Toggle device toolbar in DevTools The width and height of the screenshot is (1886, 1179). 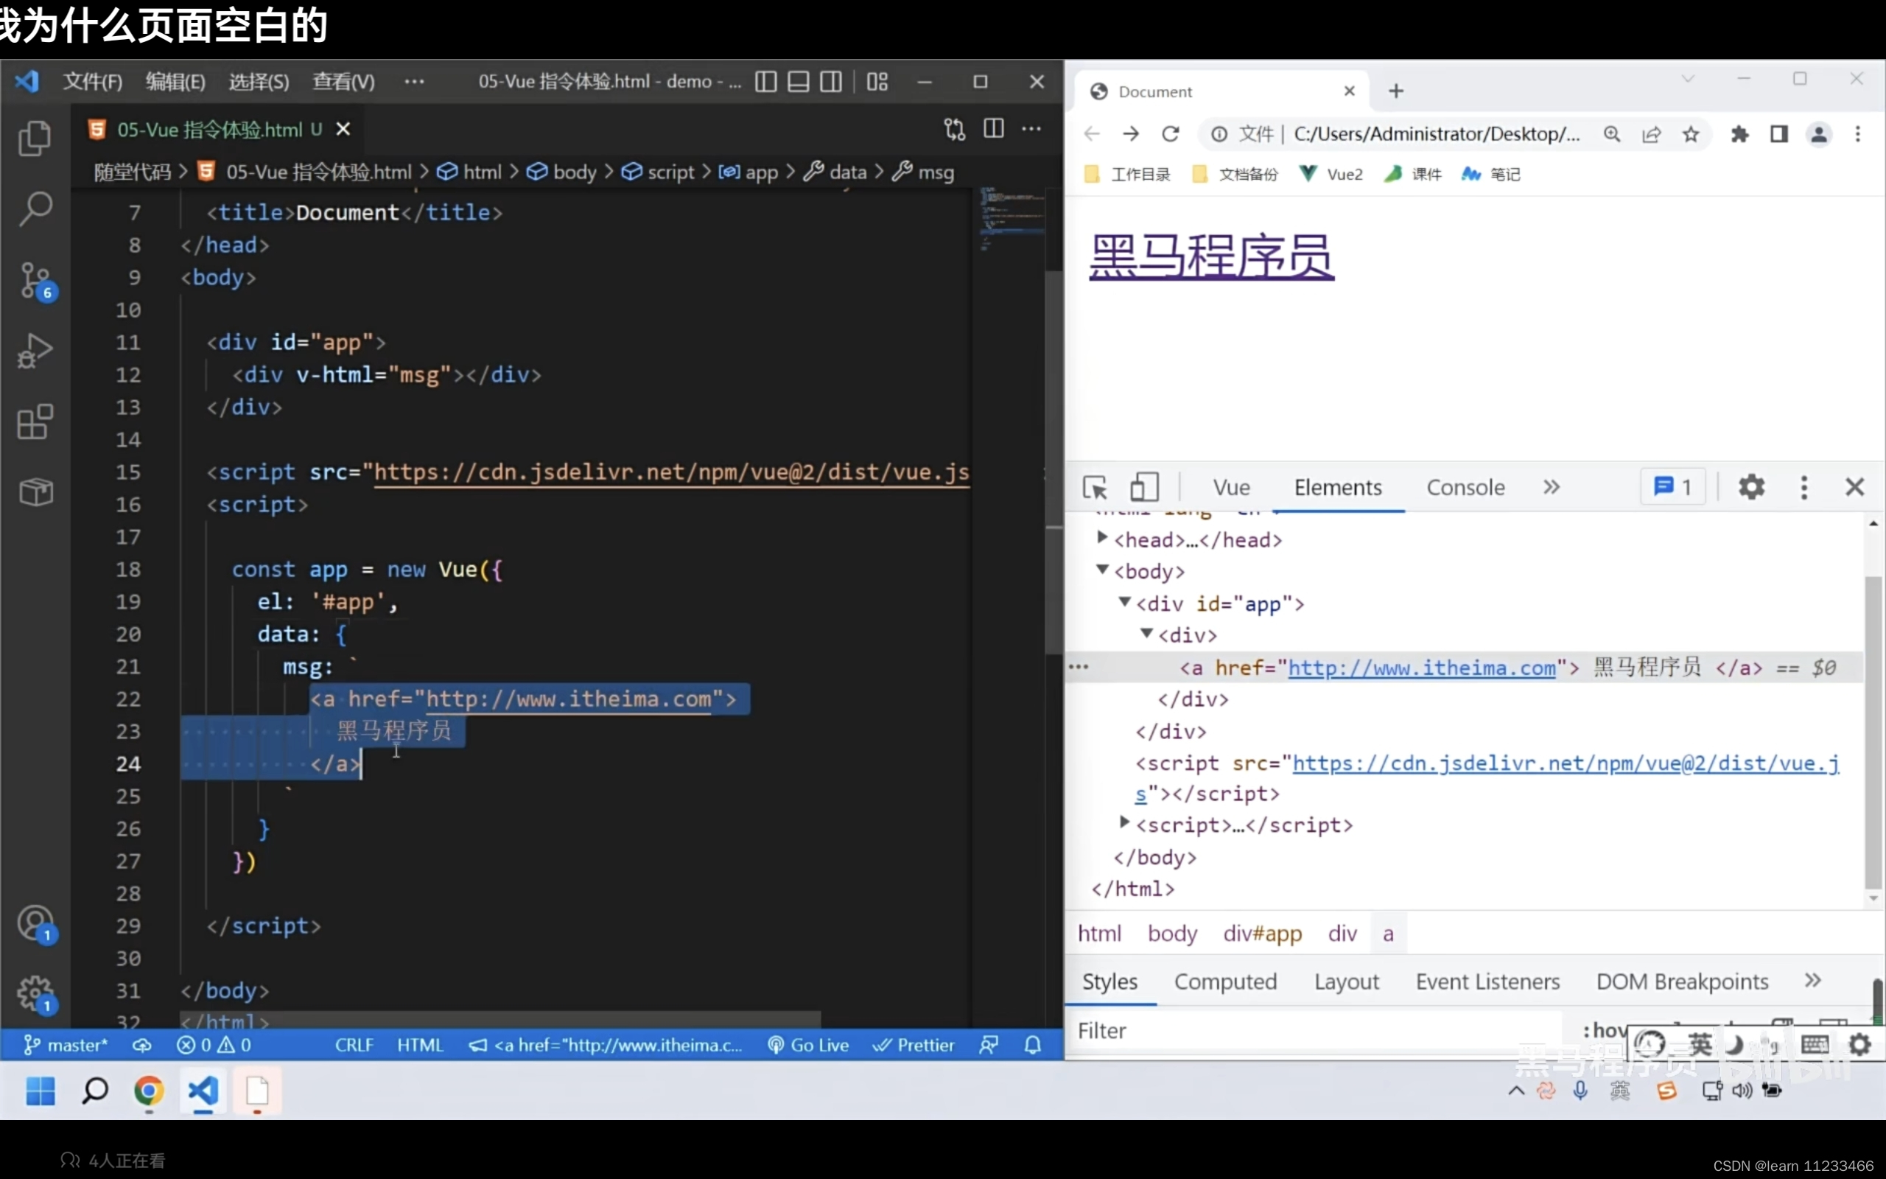pyautogui.click(x=1144, y=487)
